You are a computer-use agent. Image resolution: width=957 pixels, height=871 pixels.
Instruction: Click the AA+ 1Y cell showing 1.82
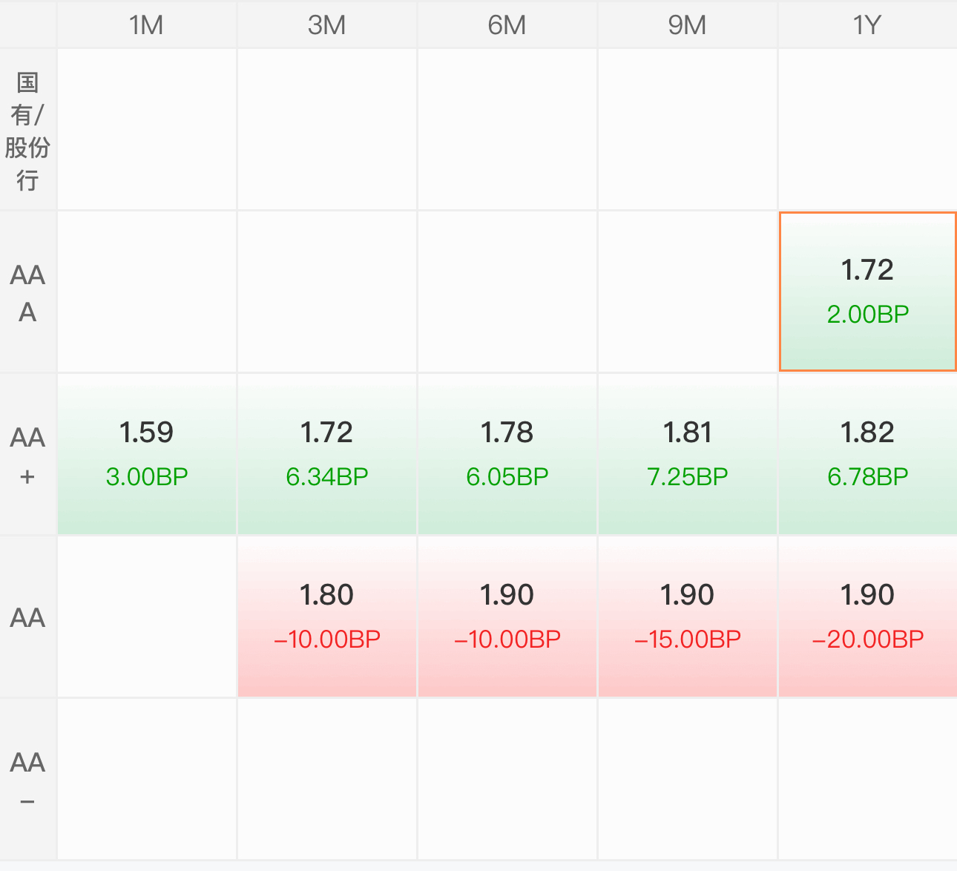867,454
